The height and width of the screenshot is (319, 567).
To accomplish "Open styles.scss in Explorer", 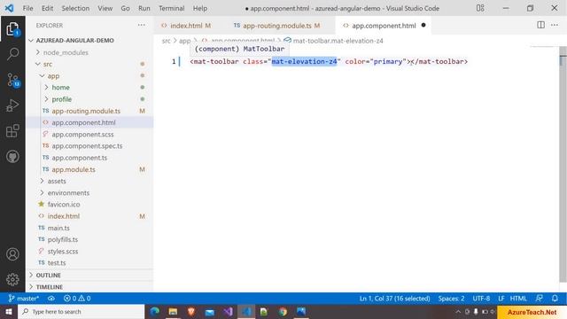I will click(63, 252).
